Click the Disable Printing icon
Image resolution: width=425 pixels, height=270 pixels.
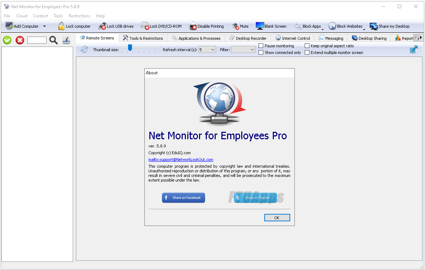click(193, 26)
